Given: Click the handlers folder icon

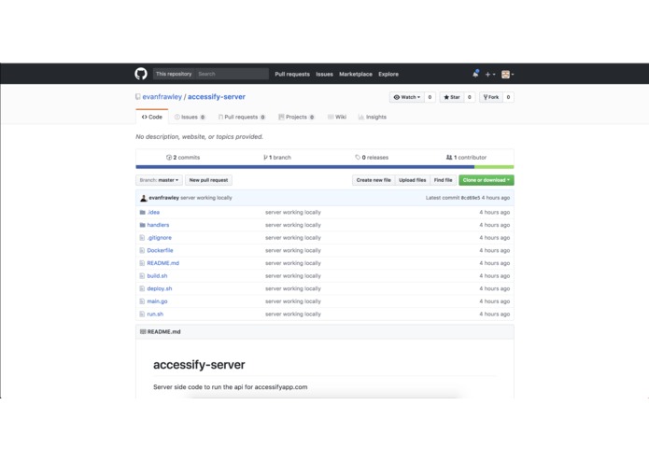Looking at the screenshot, I should tap(142, 225).
